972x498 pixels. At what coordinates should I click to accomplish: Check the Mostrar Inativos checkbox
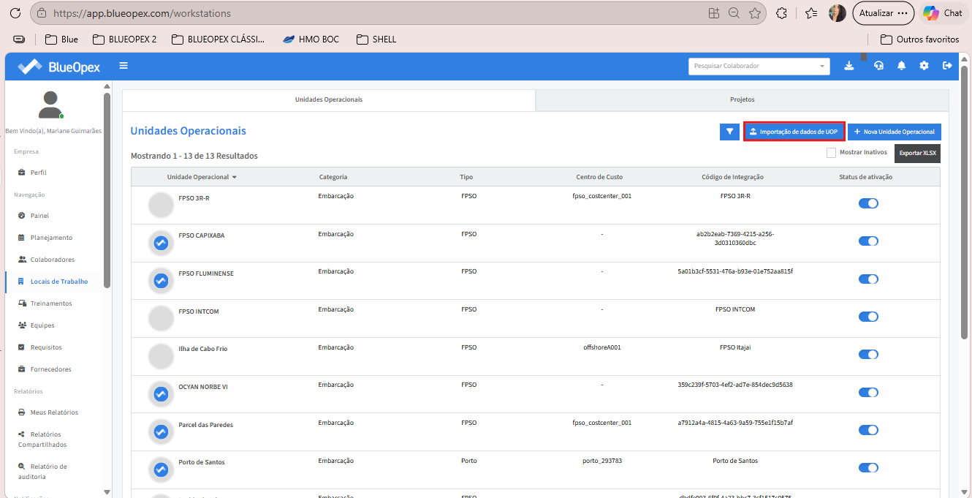tap(831, 153)
